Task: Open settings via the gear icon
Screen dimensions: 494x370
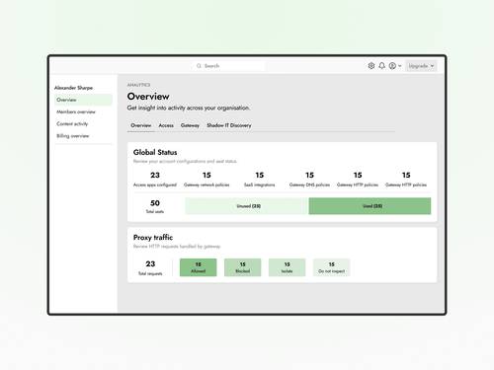Action: (371, 66)
